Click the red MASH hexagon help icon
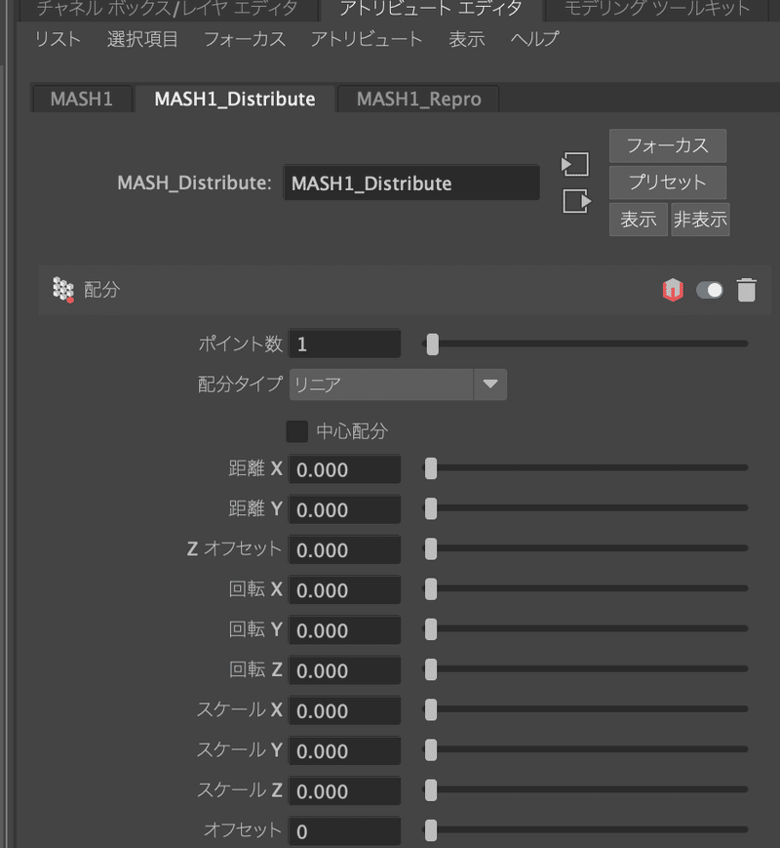 [x=673, y=290]
